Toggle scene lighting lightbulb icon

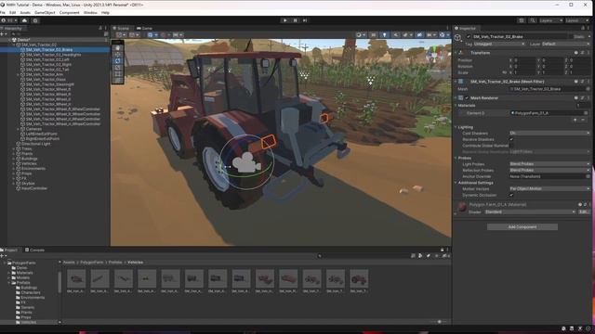click(x=384, y=35)
